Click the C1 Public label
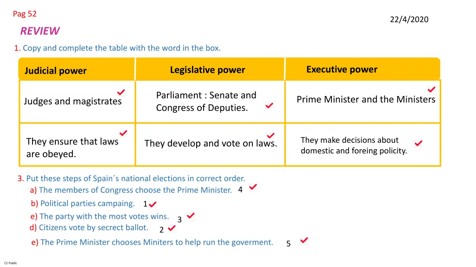 [x=11, y=263]
